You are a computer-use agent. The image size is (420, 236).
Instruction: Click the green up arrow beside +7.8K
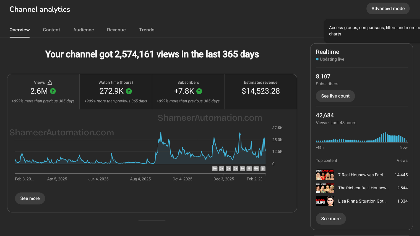coord(199,91)
